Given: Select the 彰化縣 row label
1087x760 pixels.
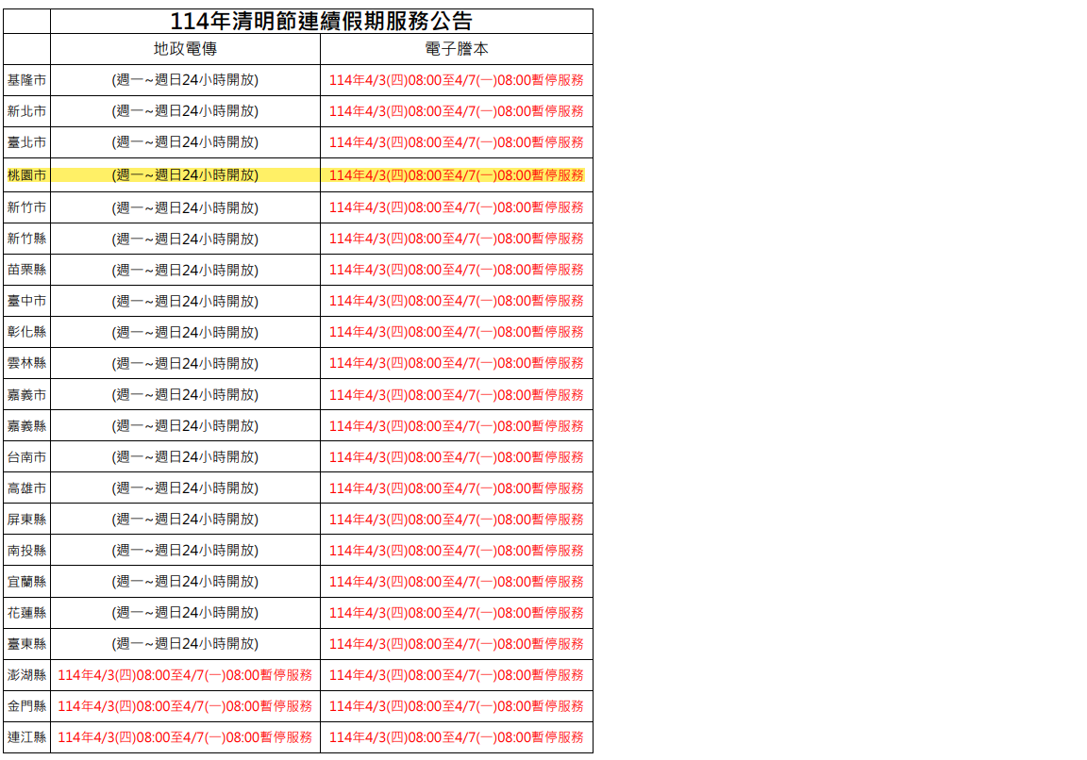Looking at the screenshot, I should click(x=27, y=333).
